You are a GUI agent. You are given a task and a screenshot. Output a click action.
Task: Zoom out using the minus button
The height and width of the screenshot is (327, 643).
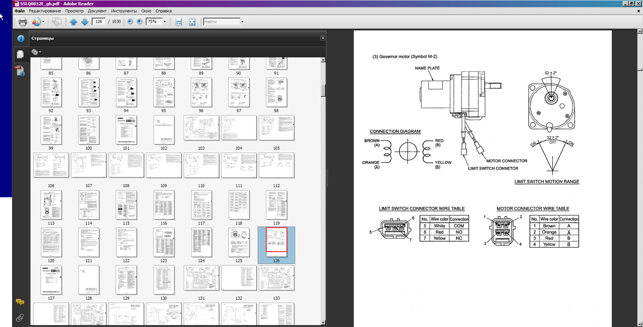[x=130, y=22]
